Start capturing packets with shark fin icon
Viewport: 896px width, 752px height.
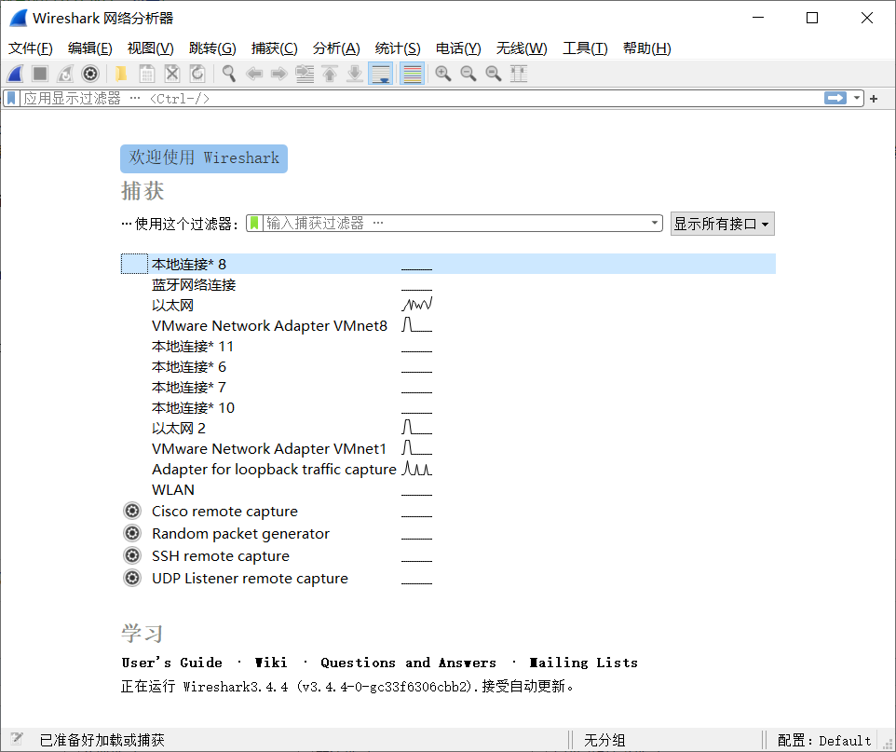pyautogui.click(x=16, y=74)
